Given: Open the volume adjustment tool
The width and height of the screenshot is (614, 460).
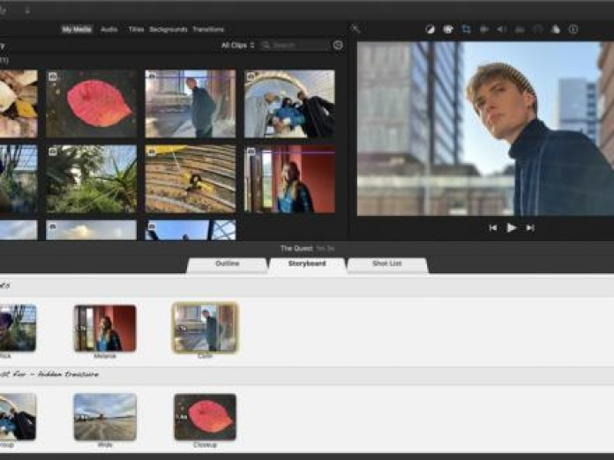Looking at the screenshot, I should pyautogui.click(x=502, y=29).
